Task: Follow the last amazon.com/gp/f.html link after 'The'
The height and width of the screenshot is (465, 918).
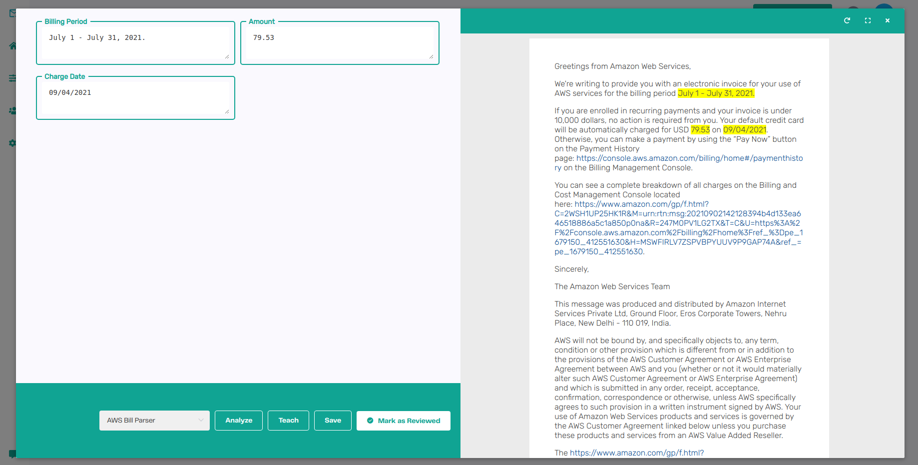Action: tap(637, 453)
